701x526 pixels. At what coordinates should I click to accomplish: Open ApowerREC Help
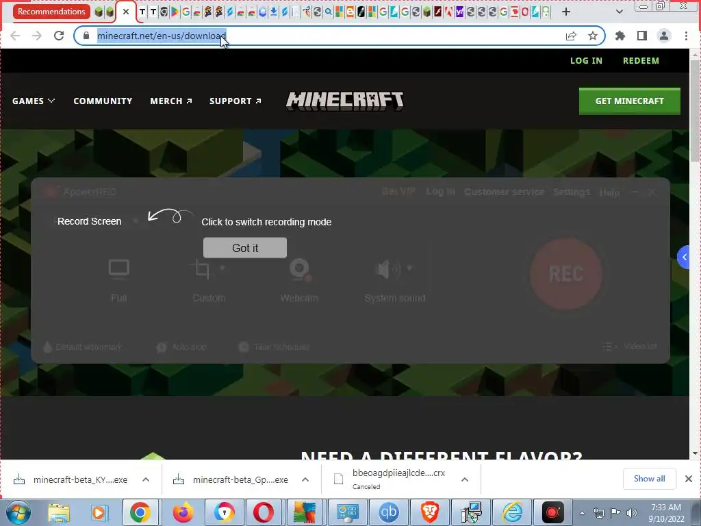tap(609, 192)
